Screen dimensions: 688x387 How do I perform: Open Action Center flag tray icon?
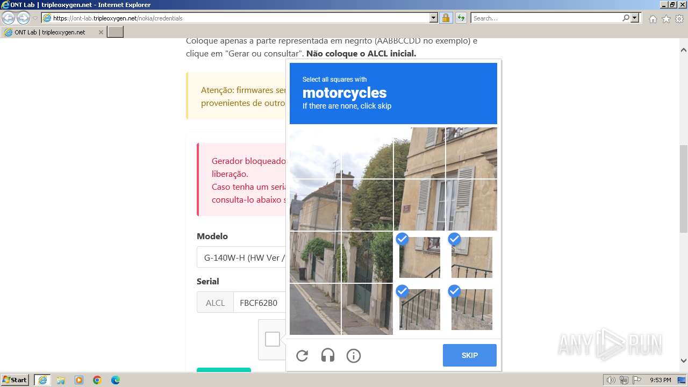(x=636, y=380)
